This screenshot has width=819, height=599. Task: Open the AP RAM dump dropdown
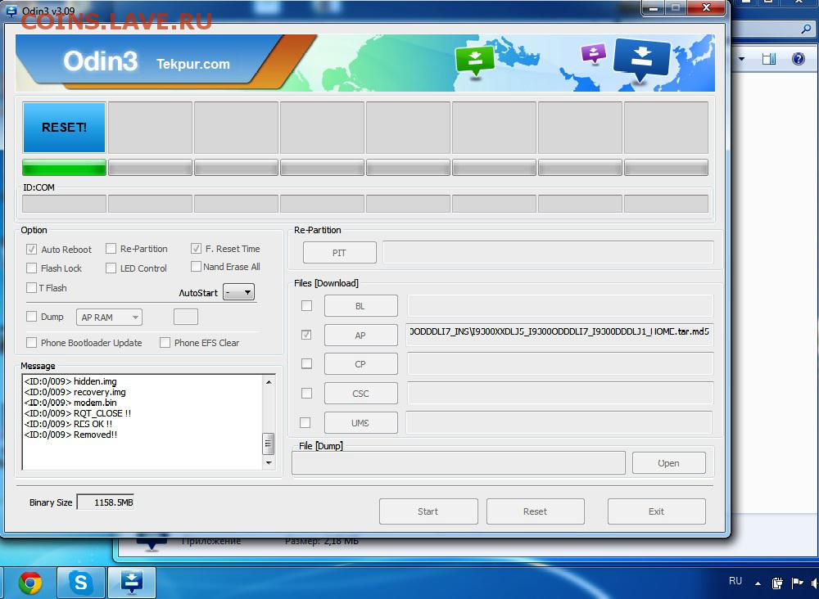click(x=109, y=318)
